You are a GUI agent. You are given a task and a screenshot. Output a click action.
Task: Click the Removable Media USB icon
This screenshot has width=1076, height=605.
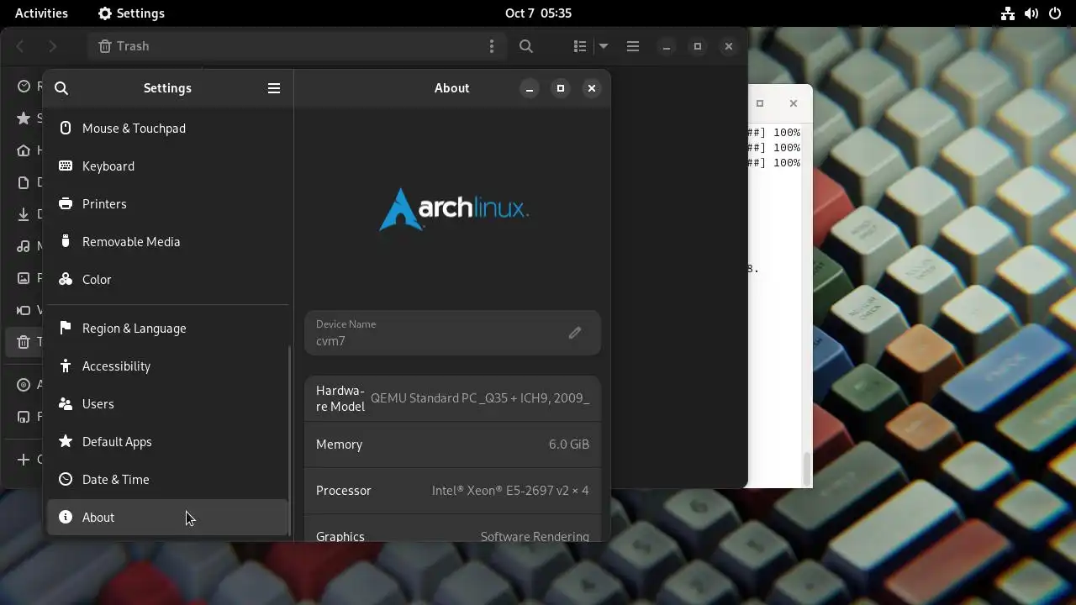tap(66, 241)
